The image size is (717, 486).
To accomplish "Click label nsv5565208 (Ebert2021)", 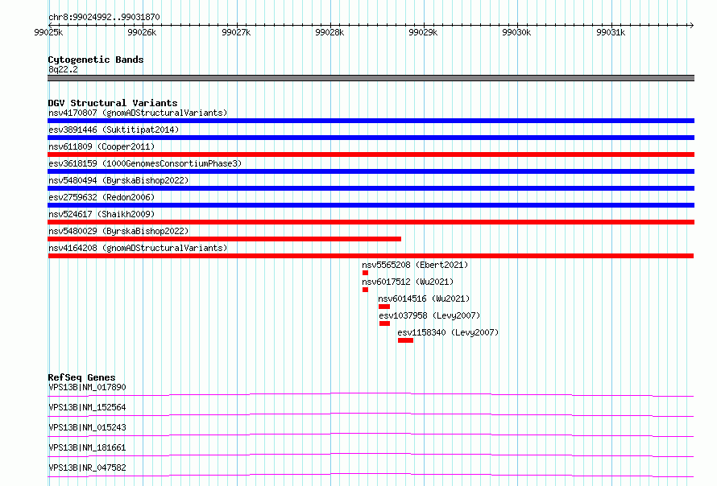I will tap(415, 265).
